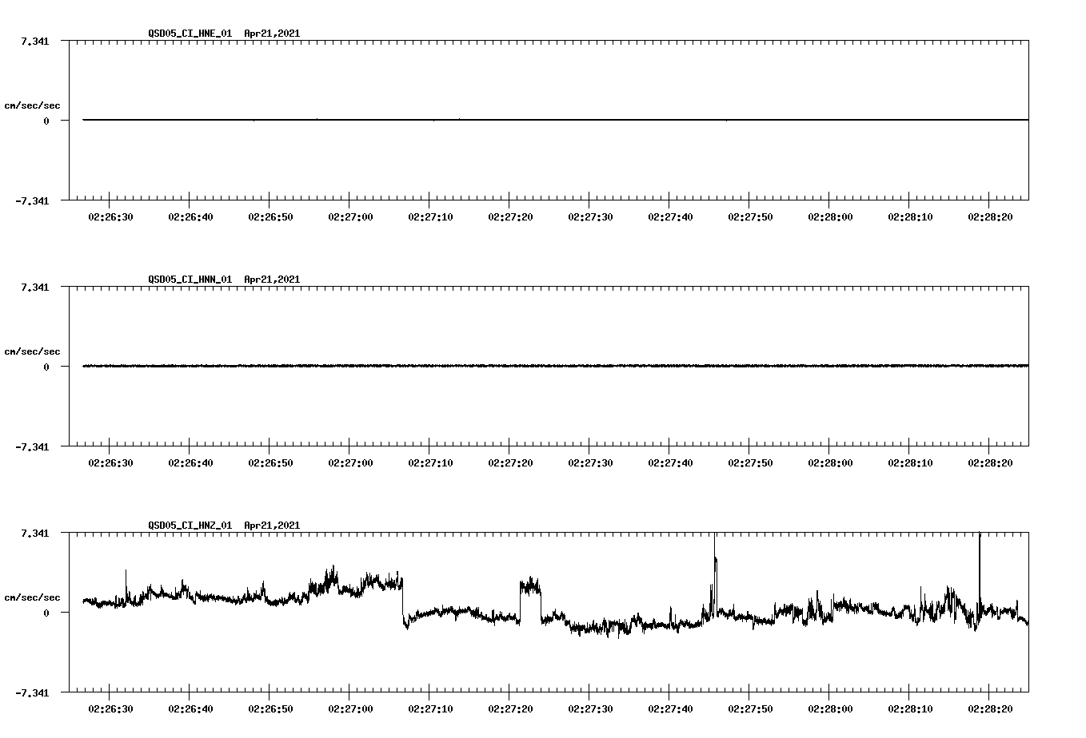Screen dimensions: 1086x738
Task: Select the 02:26:30 time tick on top axis
Action: click(x=112, y=216)
